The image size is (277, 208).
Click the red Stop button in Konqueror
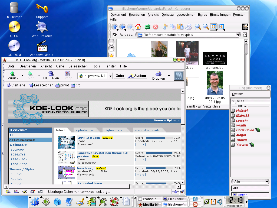coord(155,27)
